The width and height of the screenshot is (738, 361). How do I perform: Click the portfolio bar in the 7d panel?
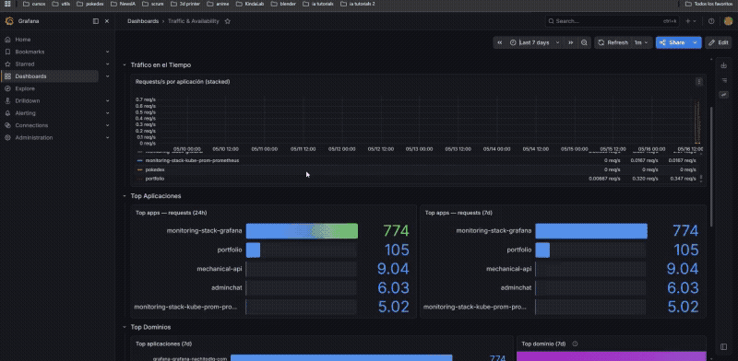pos(542,250)
